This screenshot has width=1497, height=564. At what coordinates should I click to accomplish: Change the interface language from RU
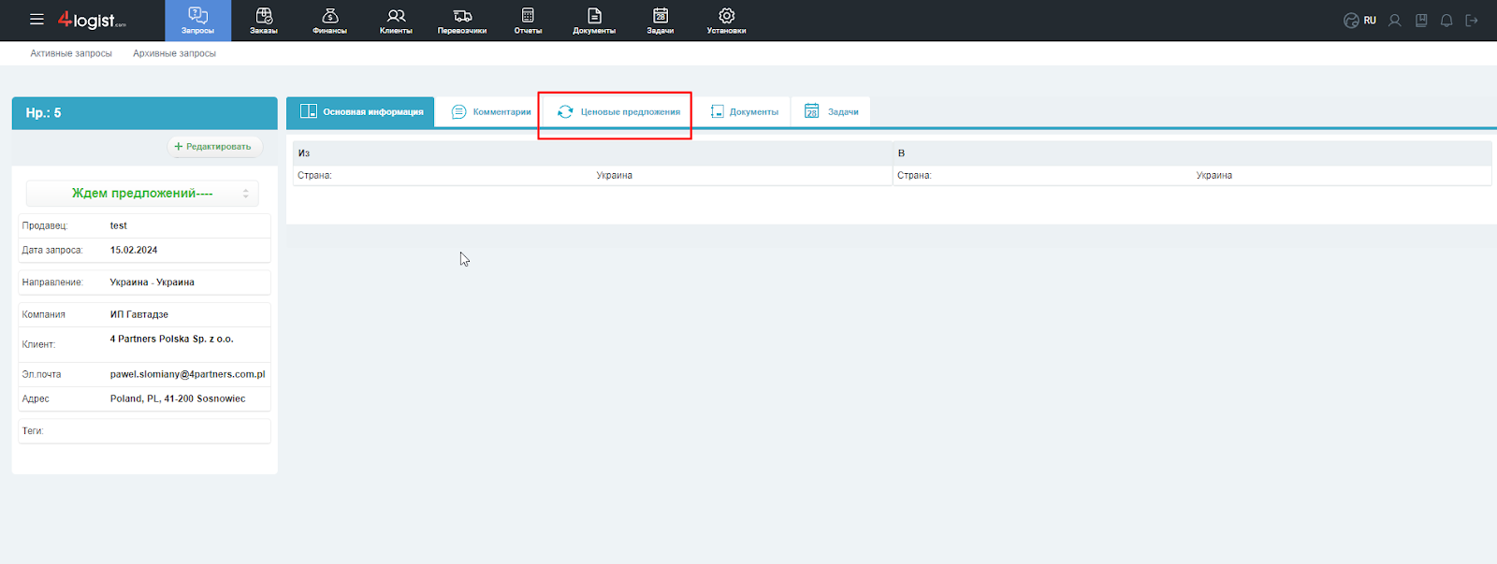click(1360, 20)
